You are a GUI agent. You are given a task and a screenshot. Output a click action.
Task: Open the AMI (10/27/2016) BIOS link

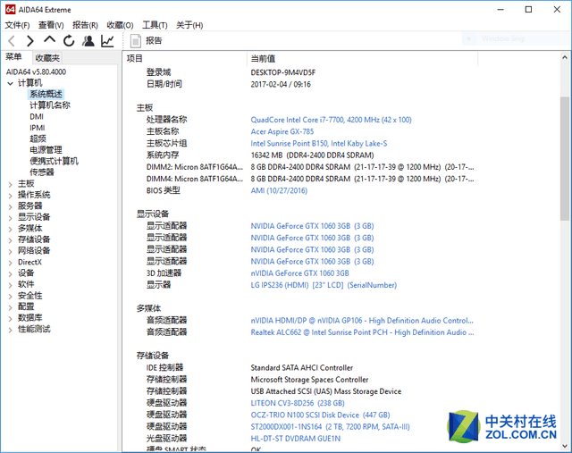point(279,190)
